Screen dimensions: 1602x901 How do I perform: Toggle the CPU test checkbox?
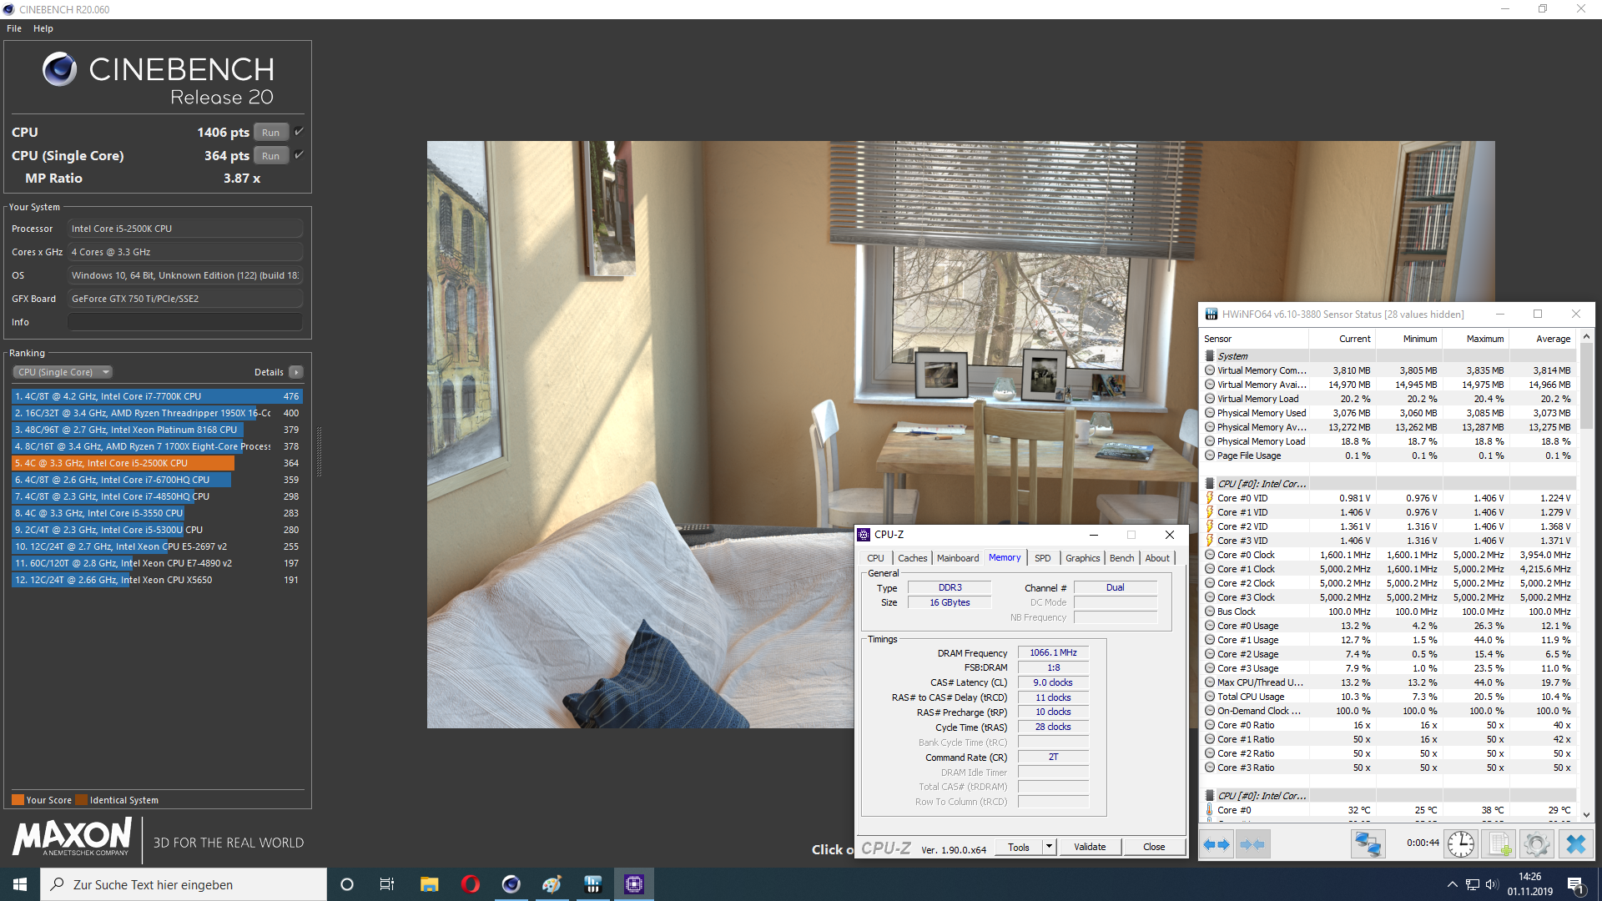[299, 132]
